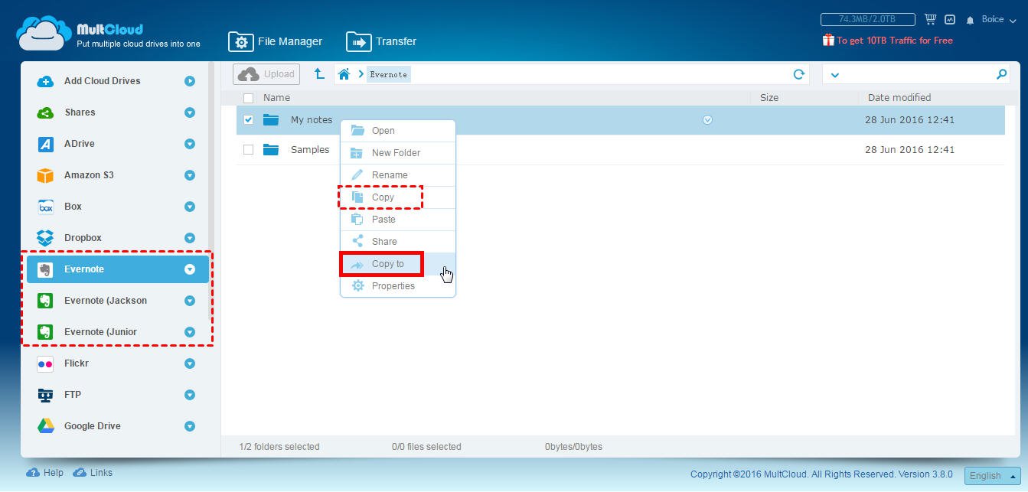Viewport: 1028px width, 492px height.
Task: Open the Boice account dropdown
Action: point(998,20)
